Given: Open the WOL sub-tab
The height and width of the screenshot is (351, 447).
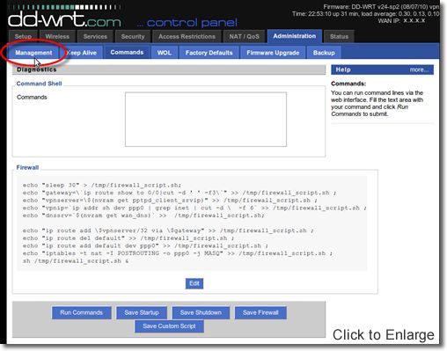Looking at the screenshot, I should 165,53.
